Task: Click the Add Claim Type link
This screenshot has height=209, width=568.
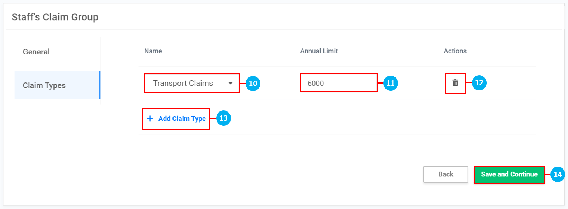Action: click(x=182, y=119)
